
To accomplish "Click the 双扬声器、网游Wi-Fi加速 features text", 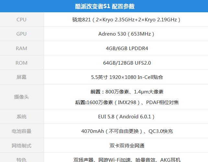I will 127,160.
